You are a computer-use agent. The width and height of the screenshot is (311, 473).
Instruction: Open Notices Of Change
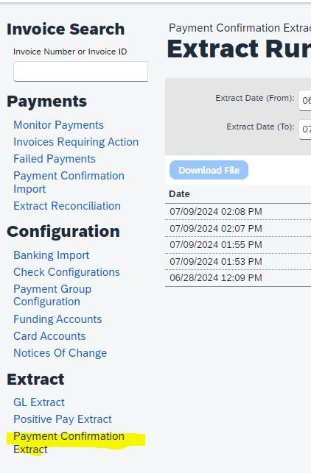[x=60, y=353]
